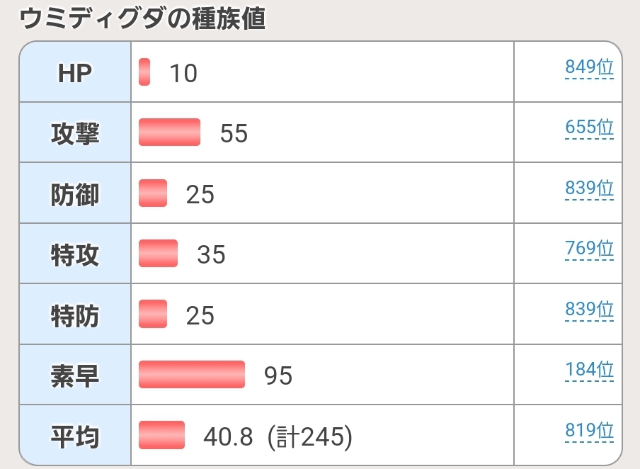640x469 pixels.
Task: Open the 655位 attack ranking link
Action: tap(589, 128)
